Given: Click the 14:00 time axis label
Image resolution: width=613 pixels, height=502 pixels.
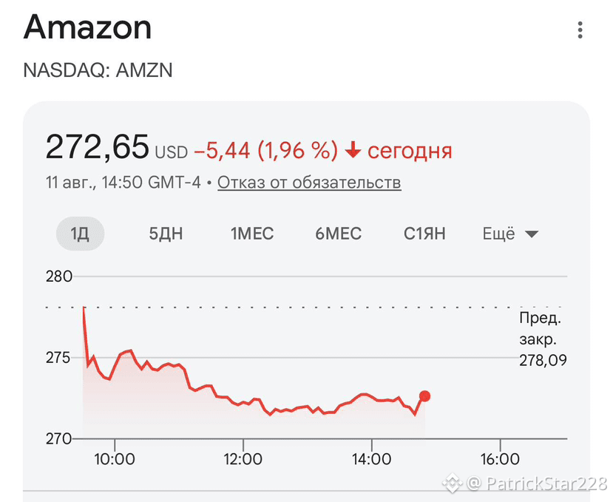Looking at the screenshot, I should tap(371, 459).
